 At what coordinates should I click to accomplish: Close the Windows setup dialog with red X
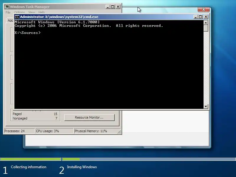point(204,10)
